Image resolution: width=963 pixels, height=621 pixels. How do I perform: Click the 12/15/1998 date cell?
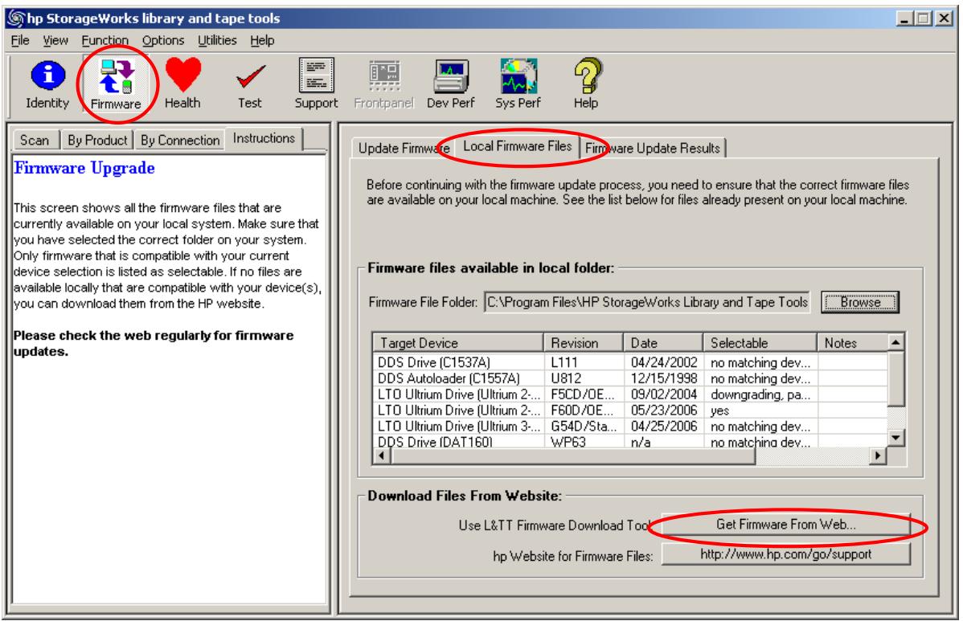pyautogui.click(x=664, y=378)
